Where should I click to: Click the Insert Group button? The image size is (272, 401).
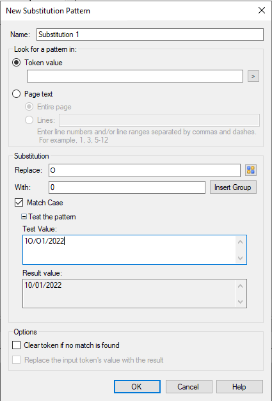(233, 187)
